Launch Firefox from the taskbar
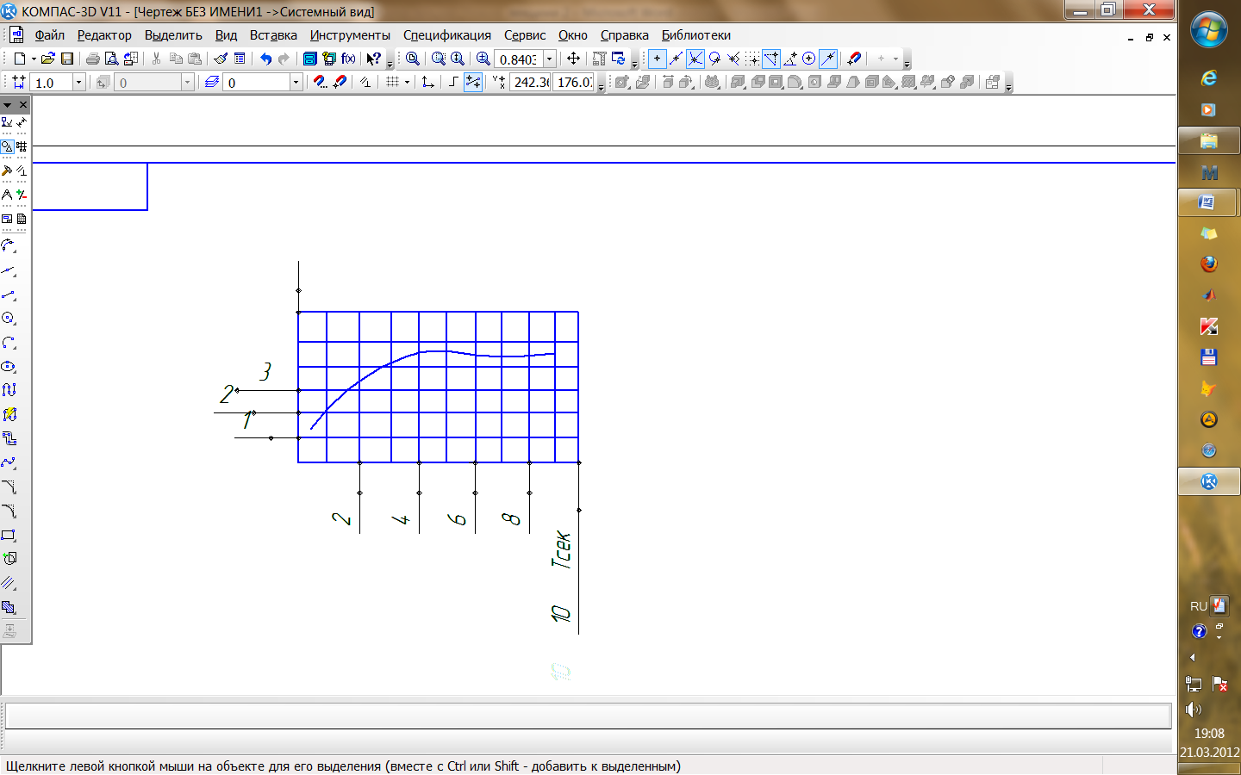 [1208, 264]
